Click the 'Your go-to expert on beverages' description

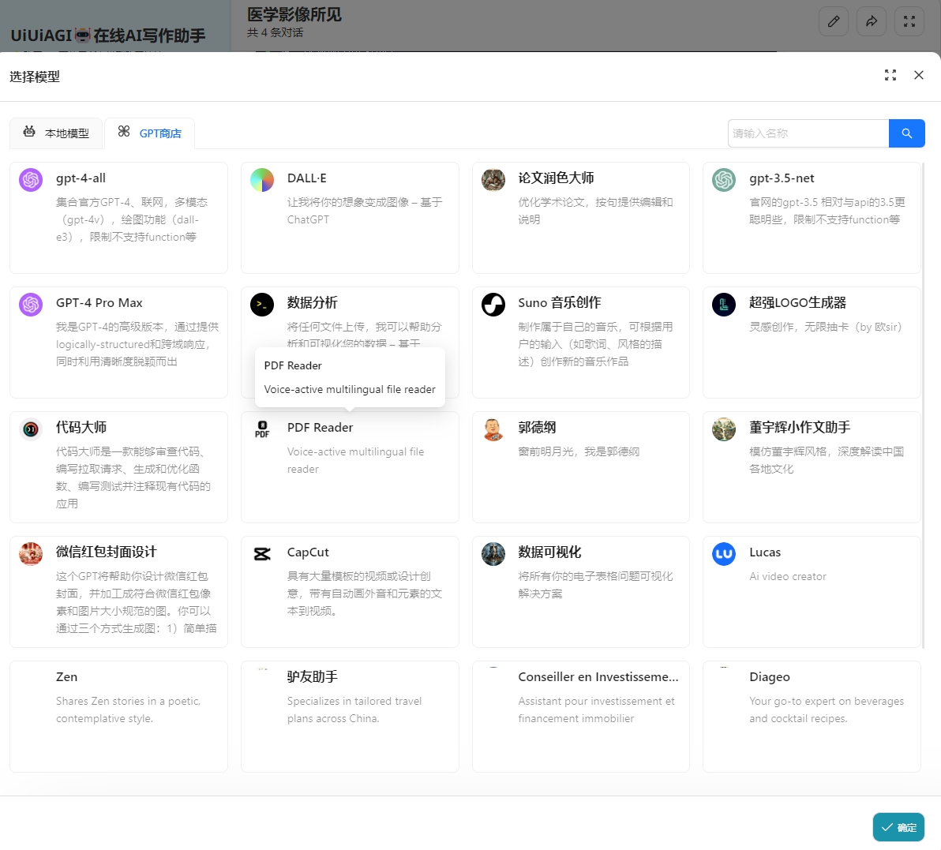(x=827, y=710)
